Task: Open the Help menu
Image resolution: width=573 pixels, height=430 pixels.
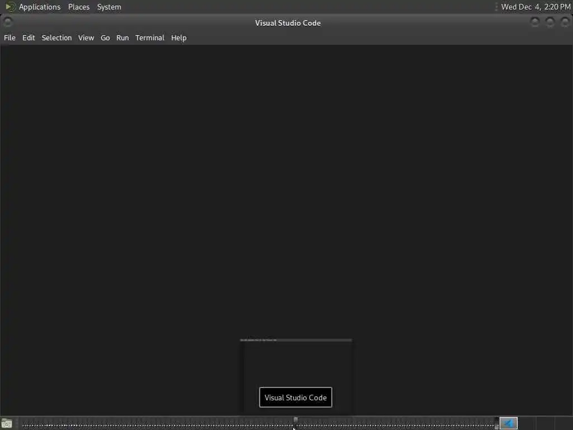Action: point(179,38)
